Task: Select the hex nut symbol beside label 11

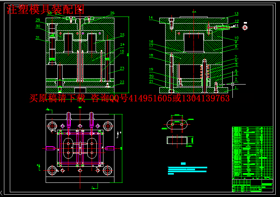Action: 245,28
